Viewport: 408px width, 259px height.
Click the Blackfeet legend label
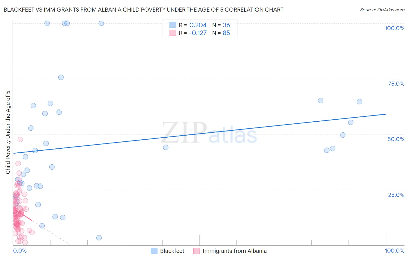pyautogui.click(x=172, y=251)
